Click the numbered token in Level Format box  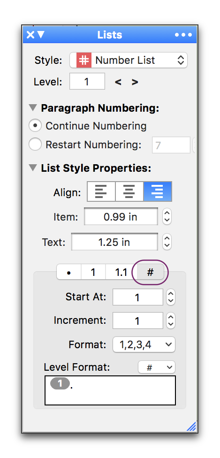(x=60, y=383)
